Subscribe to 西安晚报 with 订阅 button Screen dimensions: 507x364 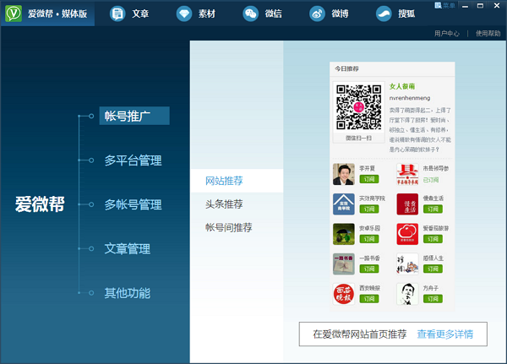[x=369, y=299]
